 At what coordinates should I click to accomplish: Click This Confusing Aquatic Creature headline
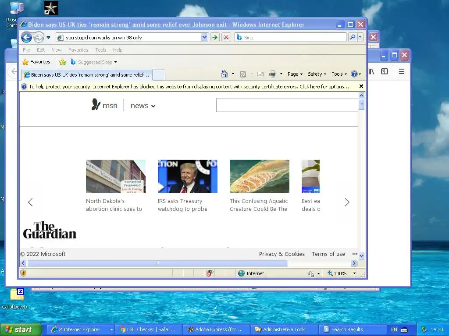259,205
